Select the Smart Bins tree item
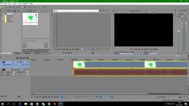 [10, 21]
